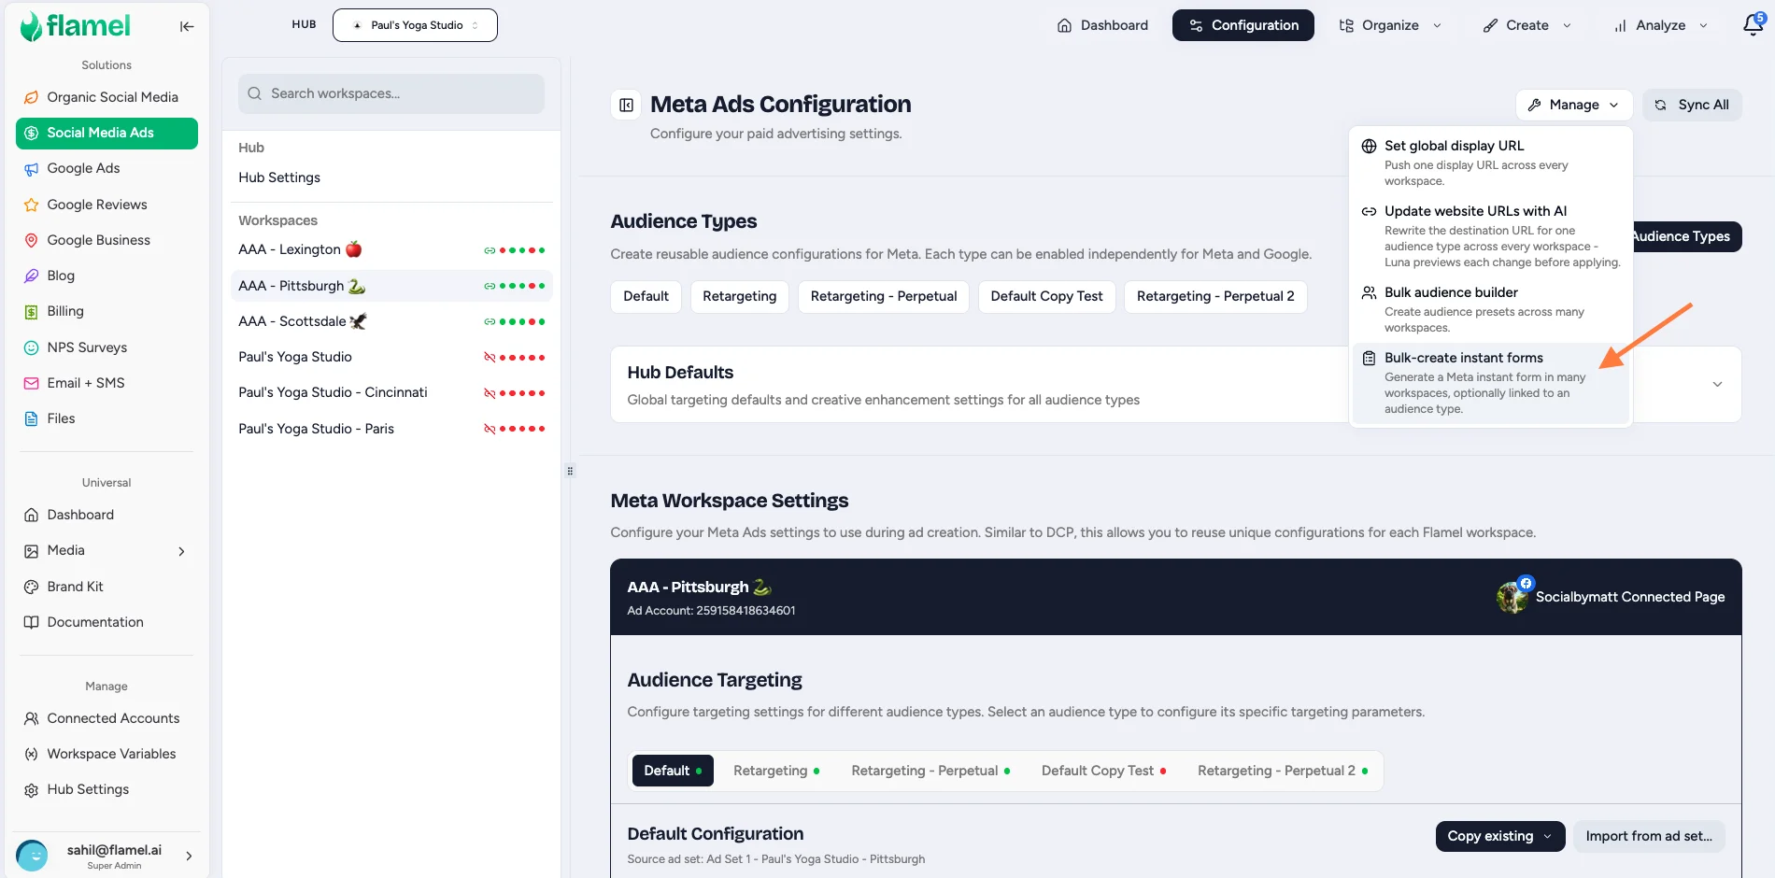Open Workspace Variables
This screenshot has height=878, width=1775.
106,754
